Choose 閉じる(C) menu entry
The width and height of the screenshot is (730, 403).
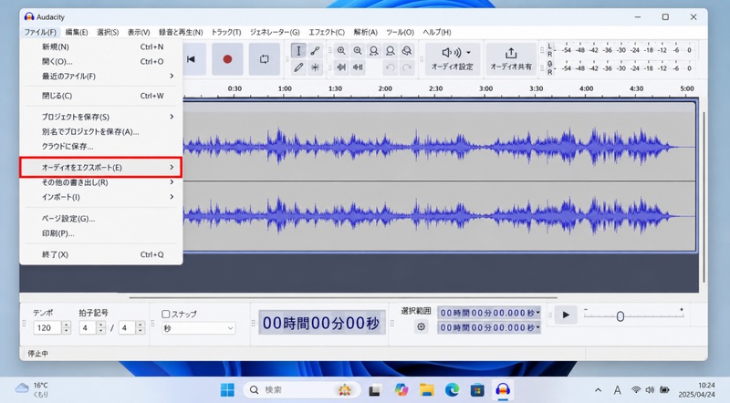(101, 96)
